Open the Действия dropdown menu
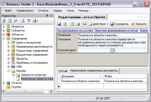151x102 pixels. click(x=98, y=24)
